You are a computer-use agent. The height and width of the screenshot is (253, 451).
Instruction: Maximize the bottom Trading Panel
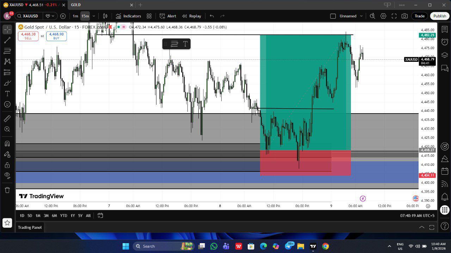[x=432, y=227]
